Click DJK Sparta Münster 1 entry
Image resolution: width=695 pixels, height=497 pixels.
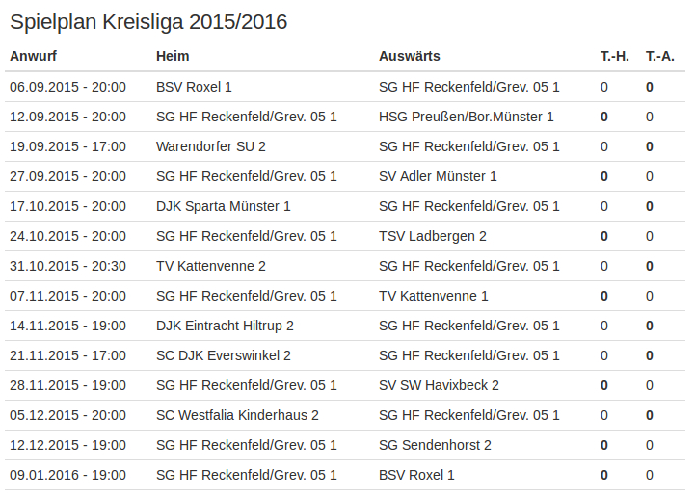click(x=223, y=206)
